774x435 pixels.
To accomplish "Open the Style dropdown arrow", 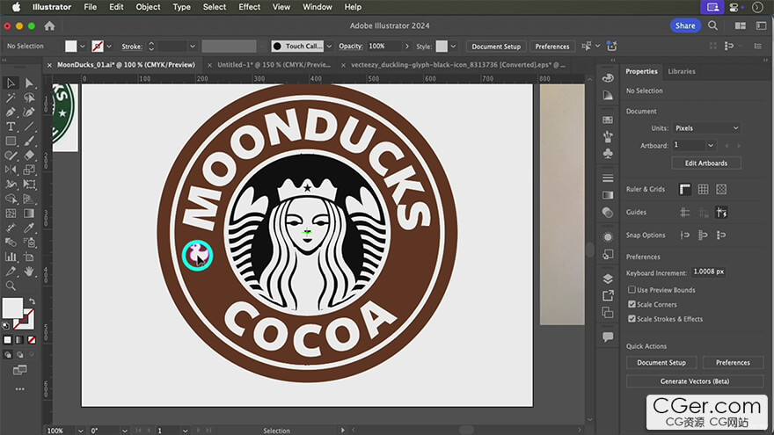I will pos(453,47).
